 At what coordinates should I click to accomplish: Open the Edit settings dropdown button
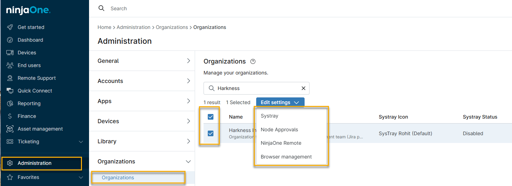280,102
